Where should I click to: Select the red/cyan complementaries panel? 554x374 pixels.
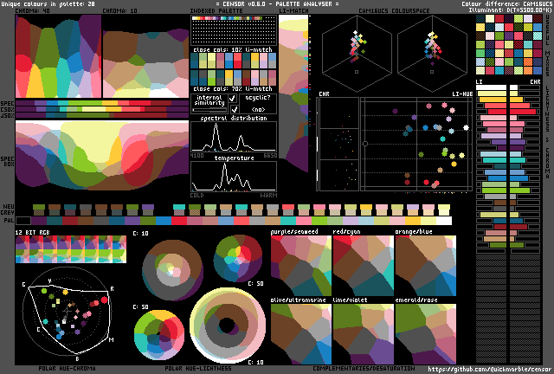[363, 267]
